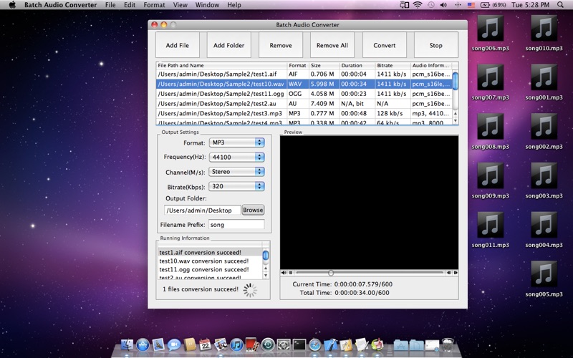
Task: Open the Bitrate 320 dropdown
Action: 236,186
